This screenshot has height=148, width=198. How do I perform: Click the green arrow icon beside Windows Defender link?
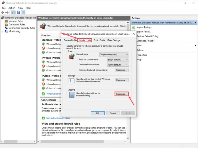tap(43, 94)
